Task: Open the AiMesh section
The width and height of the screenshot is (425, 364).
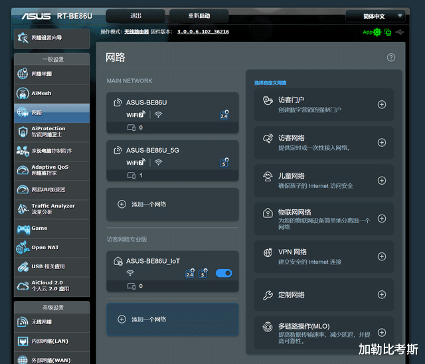Action: [x=52, y=94]
